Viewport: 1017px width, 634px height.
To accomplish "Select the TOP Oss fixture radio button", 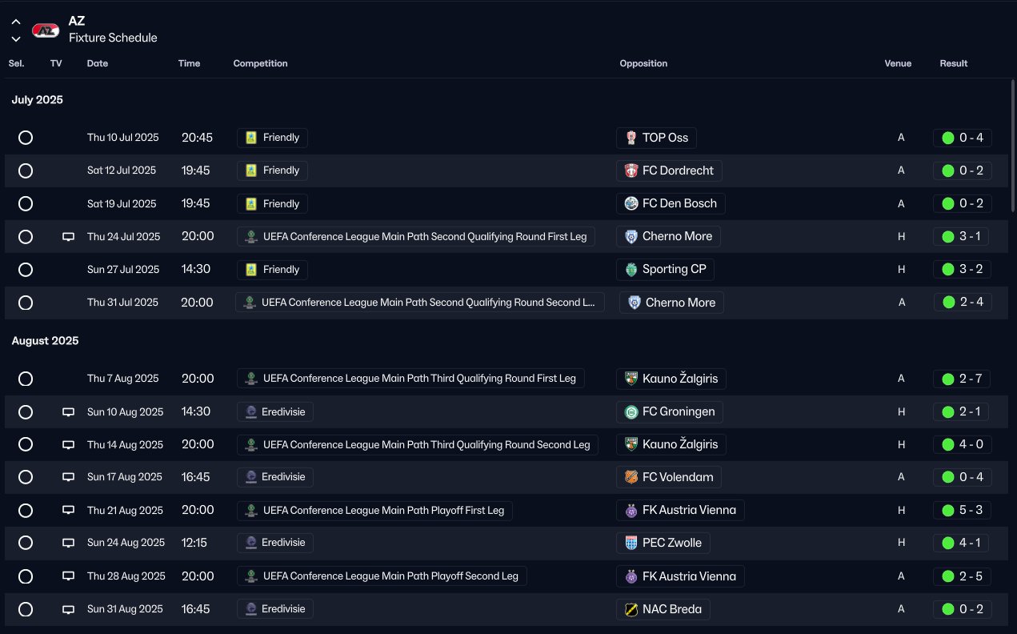I will 26,138.
